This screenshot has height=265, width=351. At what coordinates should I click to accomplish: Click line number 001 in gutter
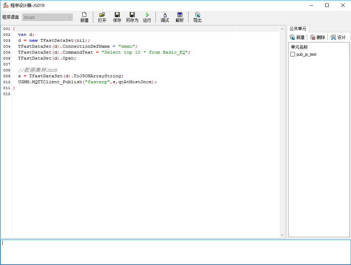pos(7,29)
